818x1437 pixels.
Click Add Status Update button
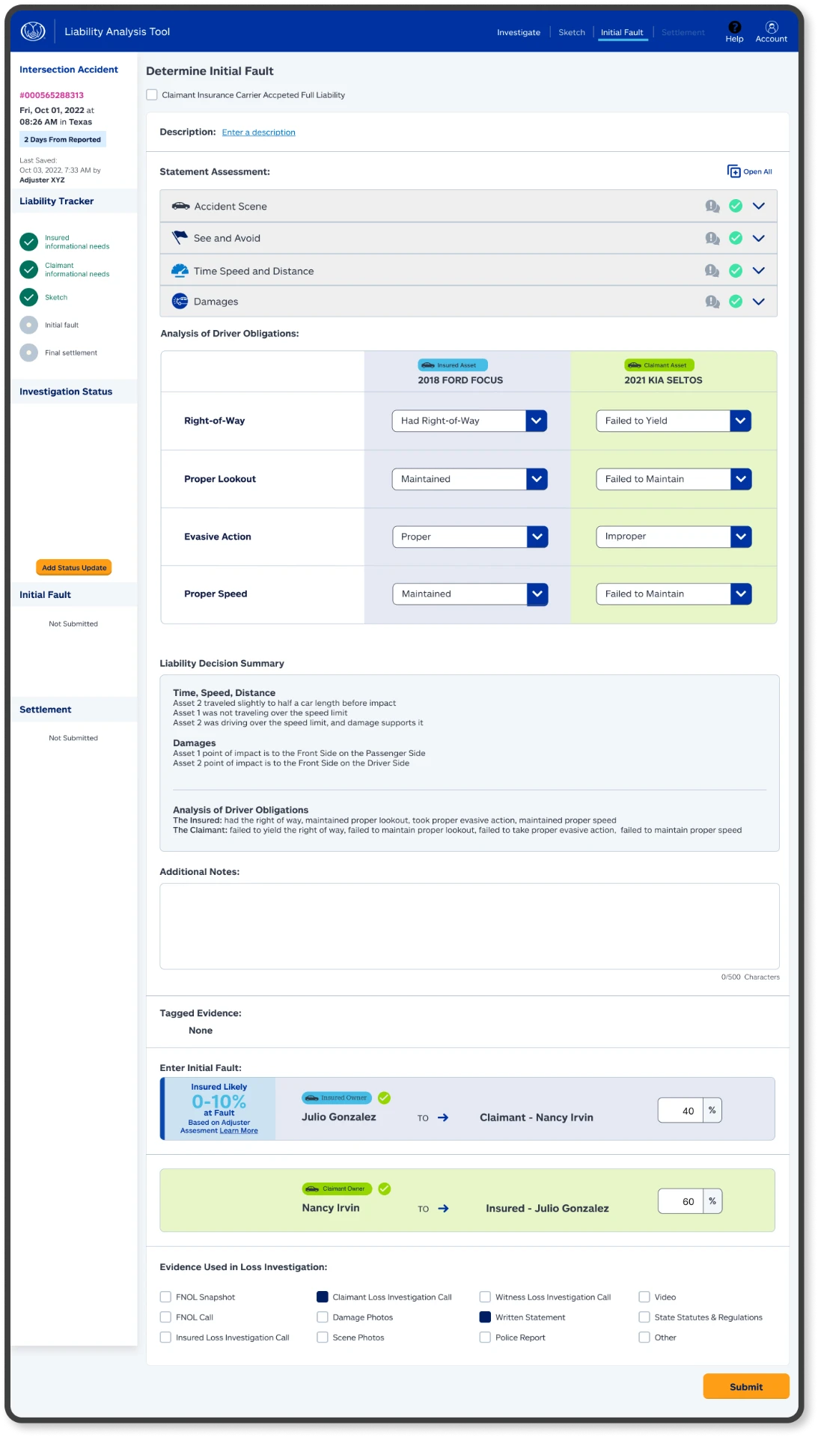74,567
